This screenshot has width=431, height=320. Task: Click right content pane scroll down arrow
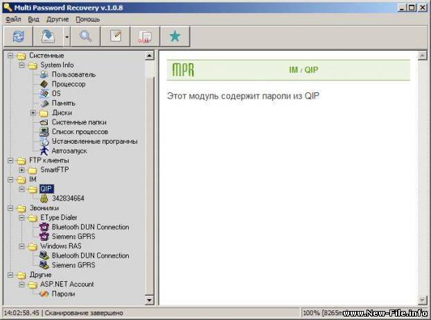(x=422, y=300)
